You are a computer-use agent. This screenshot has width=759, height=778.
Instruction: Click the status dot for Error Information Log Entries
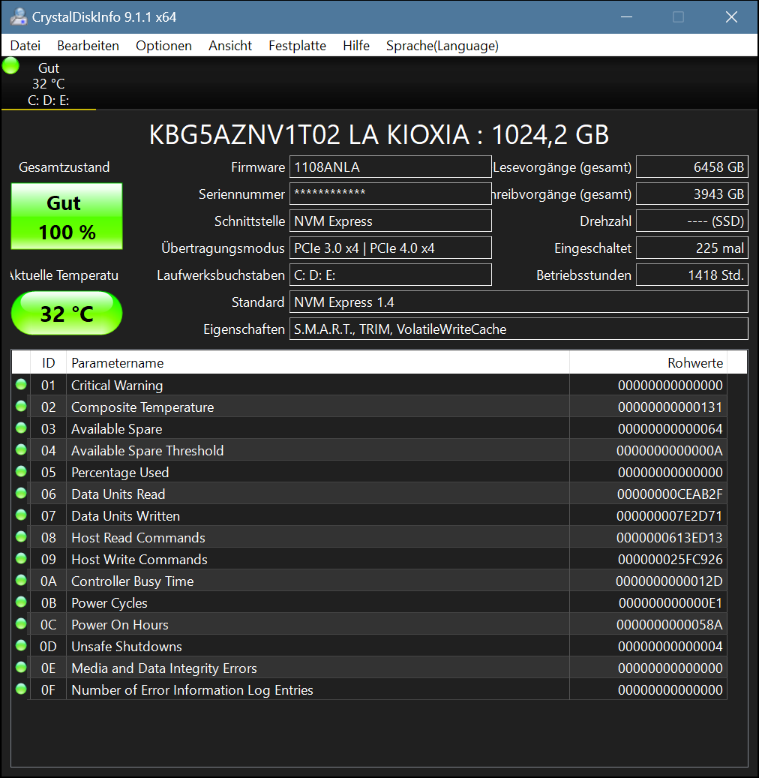tap(21, 689)
